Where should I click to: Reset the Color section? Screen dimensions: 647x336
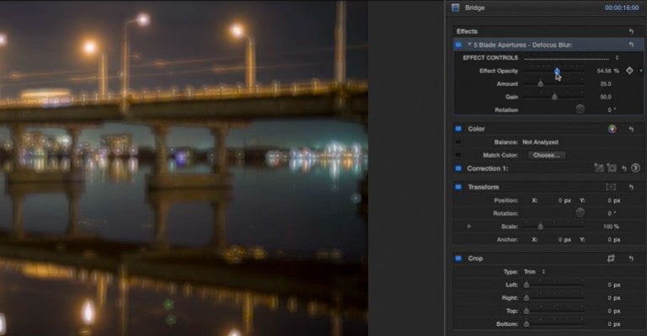click(x=631, y=129)
